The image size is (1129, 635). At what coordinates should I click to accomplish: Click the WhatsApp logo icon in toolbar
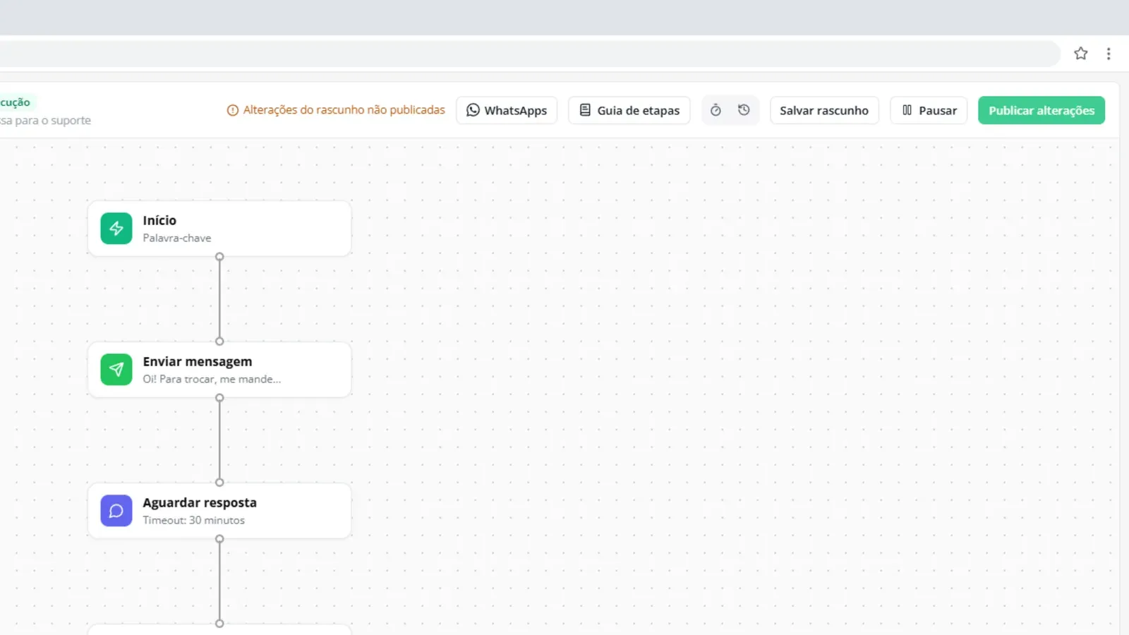(473, 110)
